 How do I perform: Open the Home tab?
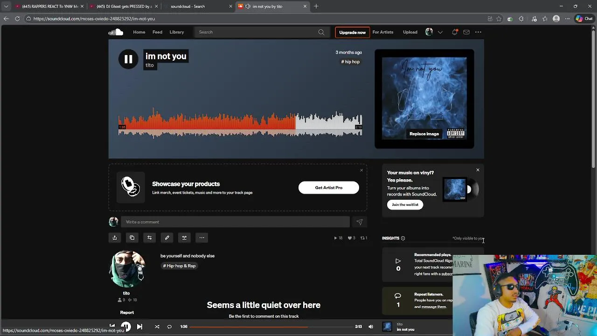tap(139, 32)
